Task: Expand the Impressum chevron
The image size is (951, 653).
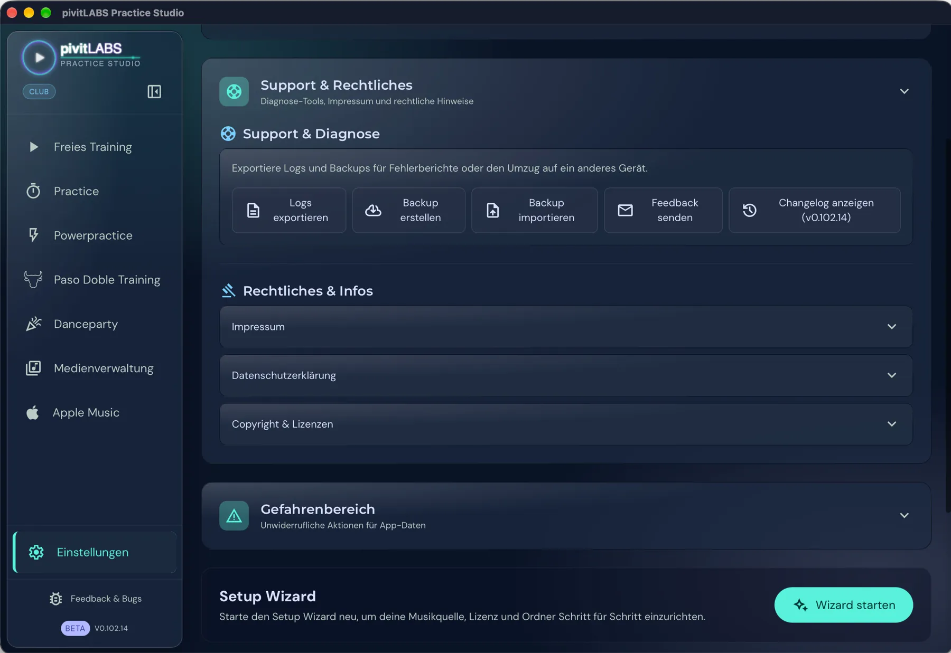Action: pyautogui.click(x=892, y=327)
